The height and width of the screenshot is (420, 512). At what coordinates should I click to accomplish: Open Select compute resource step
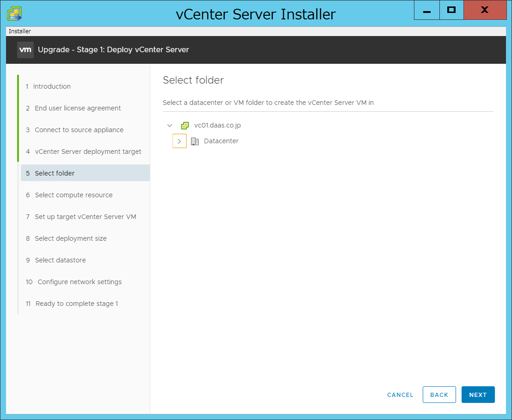pos(69,195)
